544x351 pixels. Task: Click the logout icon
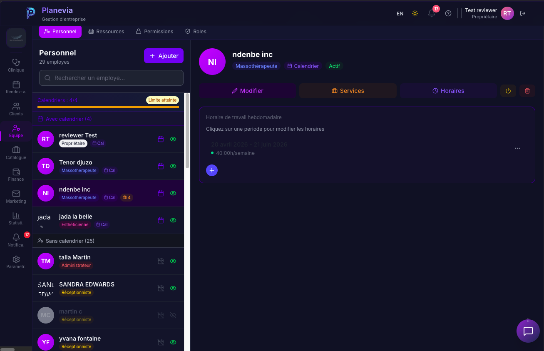523,13
